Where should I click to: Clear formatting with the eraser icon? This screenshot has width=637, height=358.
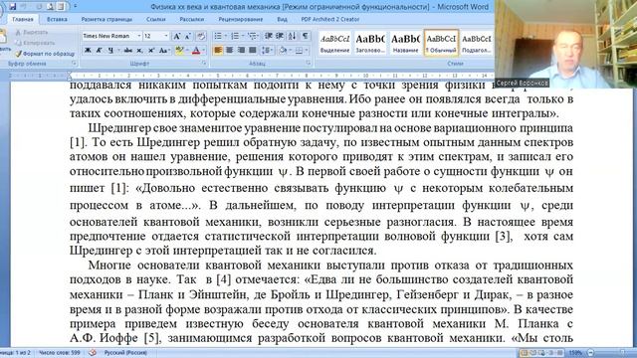pos(201,37)
